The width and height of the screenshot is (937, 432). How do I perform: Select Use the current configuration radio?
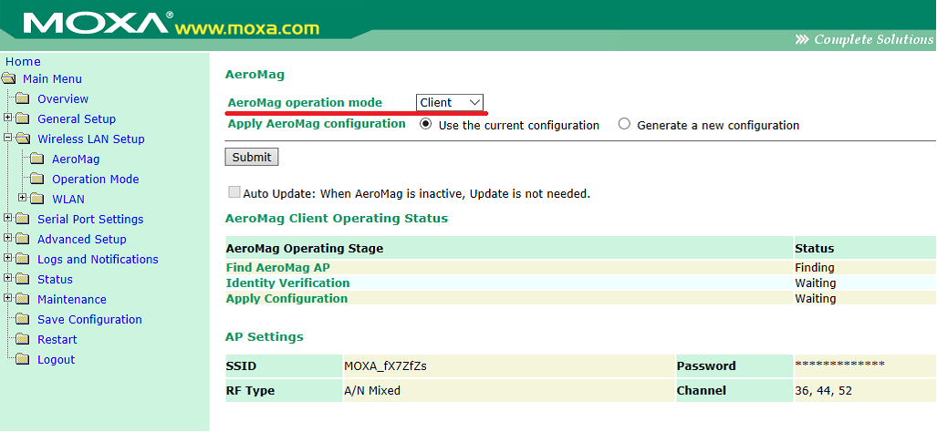click(x=426, y=125)
